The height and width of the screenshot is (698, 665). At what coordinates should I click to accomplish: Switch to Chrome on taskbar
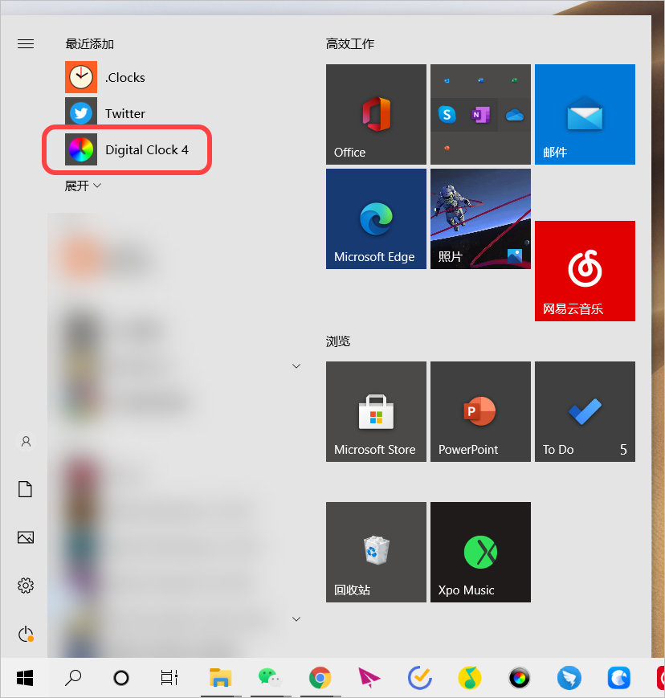(x=320, y=678)
